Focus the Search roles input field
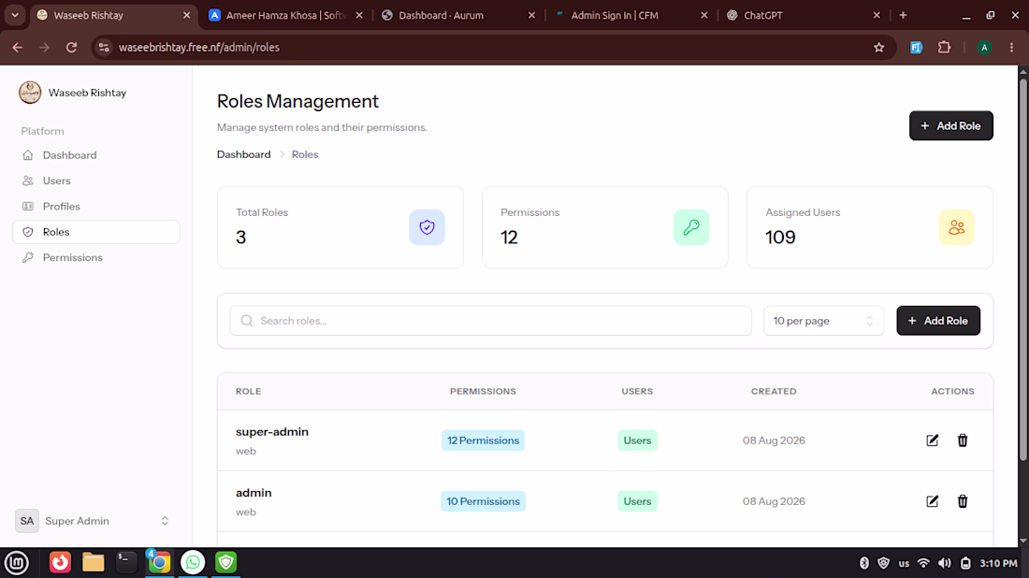Image resolution: width=1029 pixels, height=578 pixels. coord(490,321)
